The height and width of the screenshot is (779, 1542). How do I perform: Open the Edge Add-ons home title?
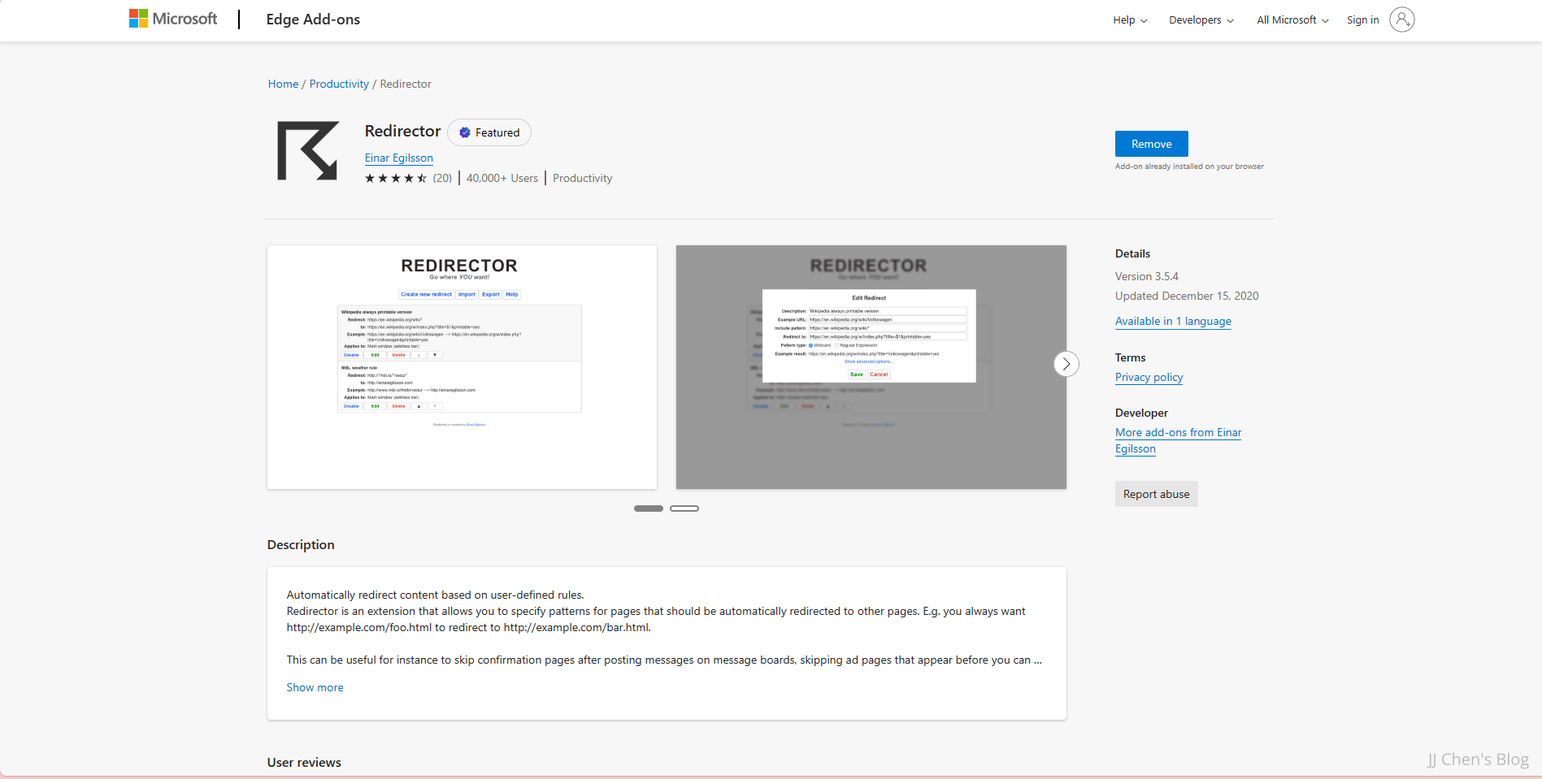click(313, 19)
